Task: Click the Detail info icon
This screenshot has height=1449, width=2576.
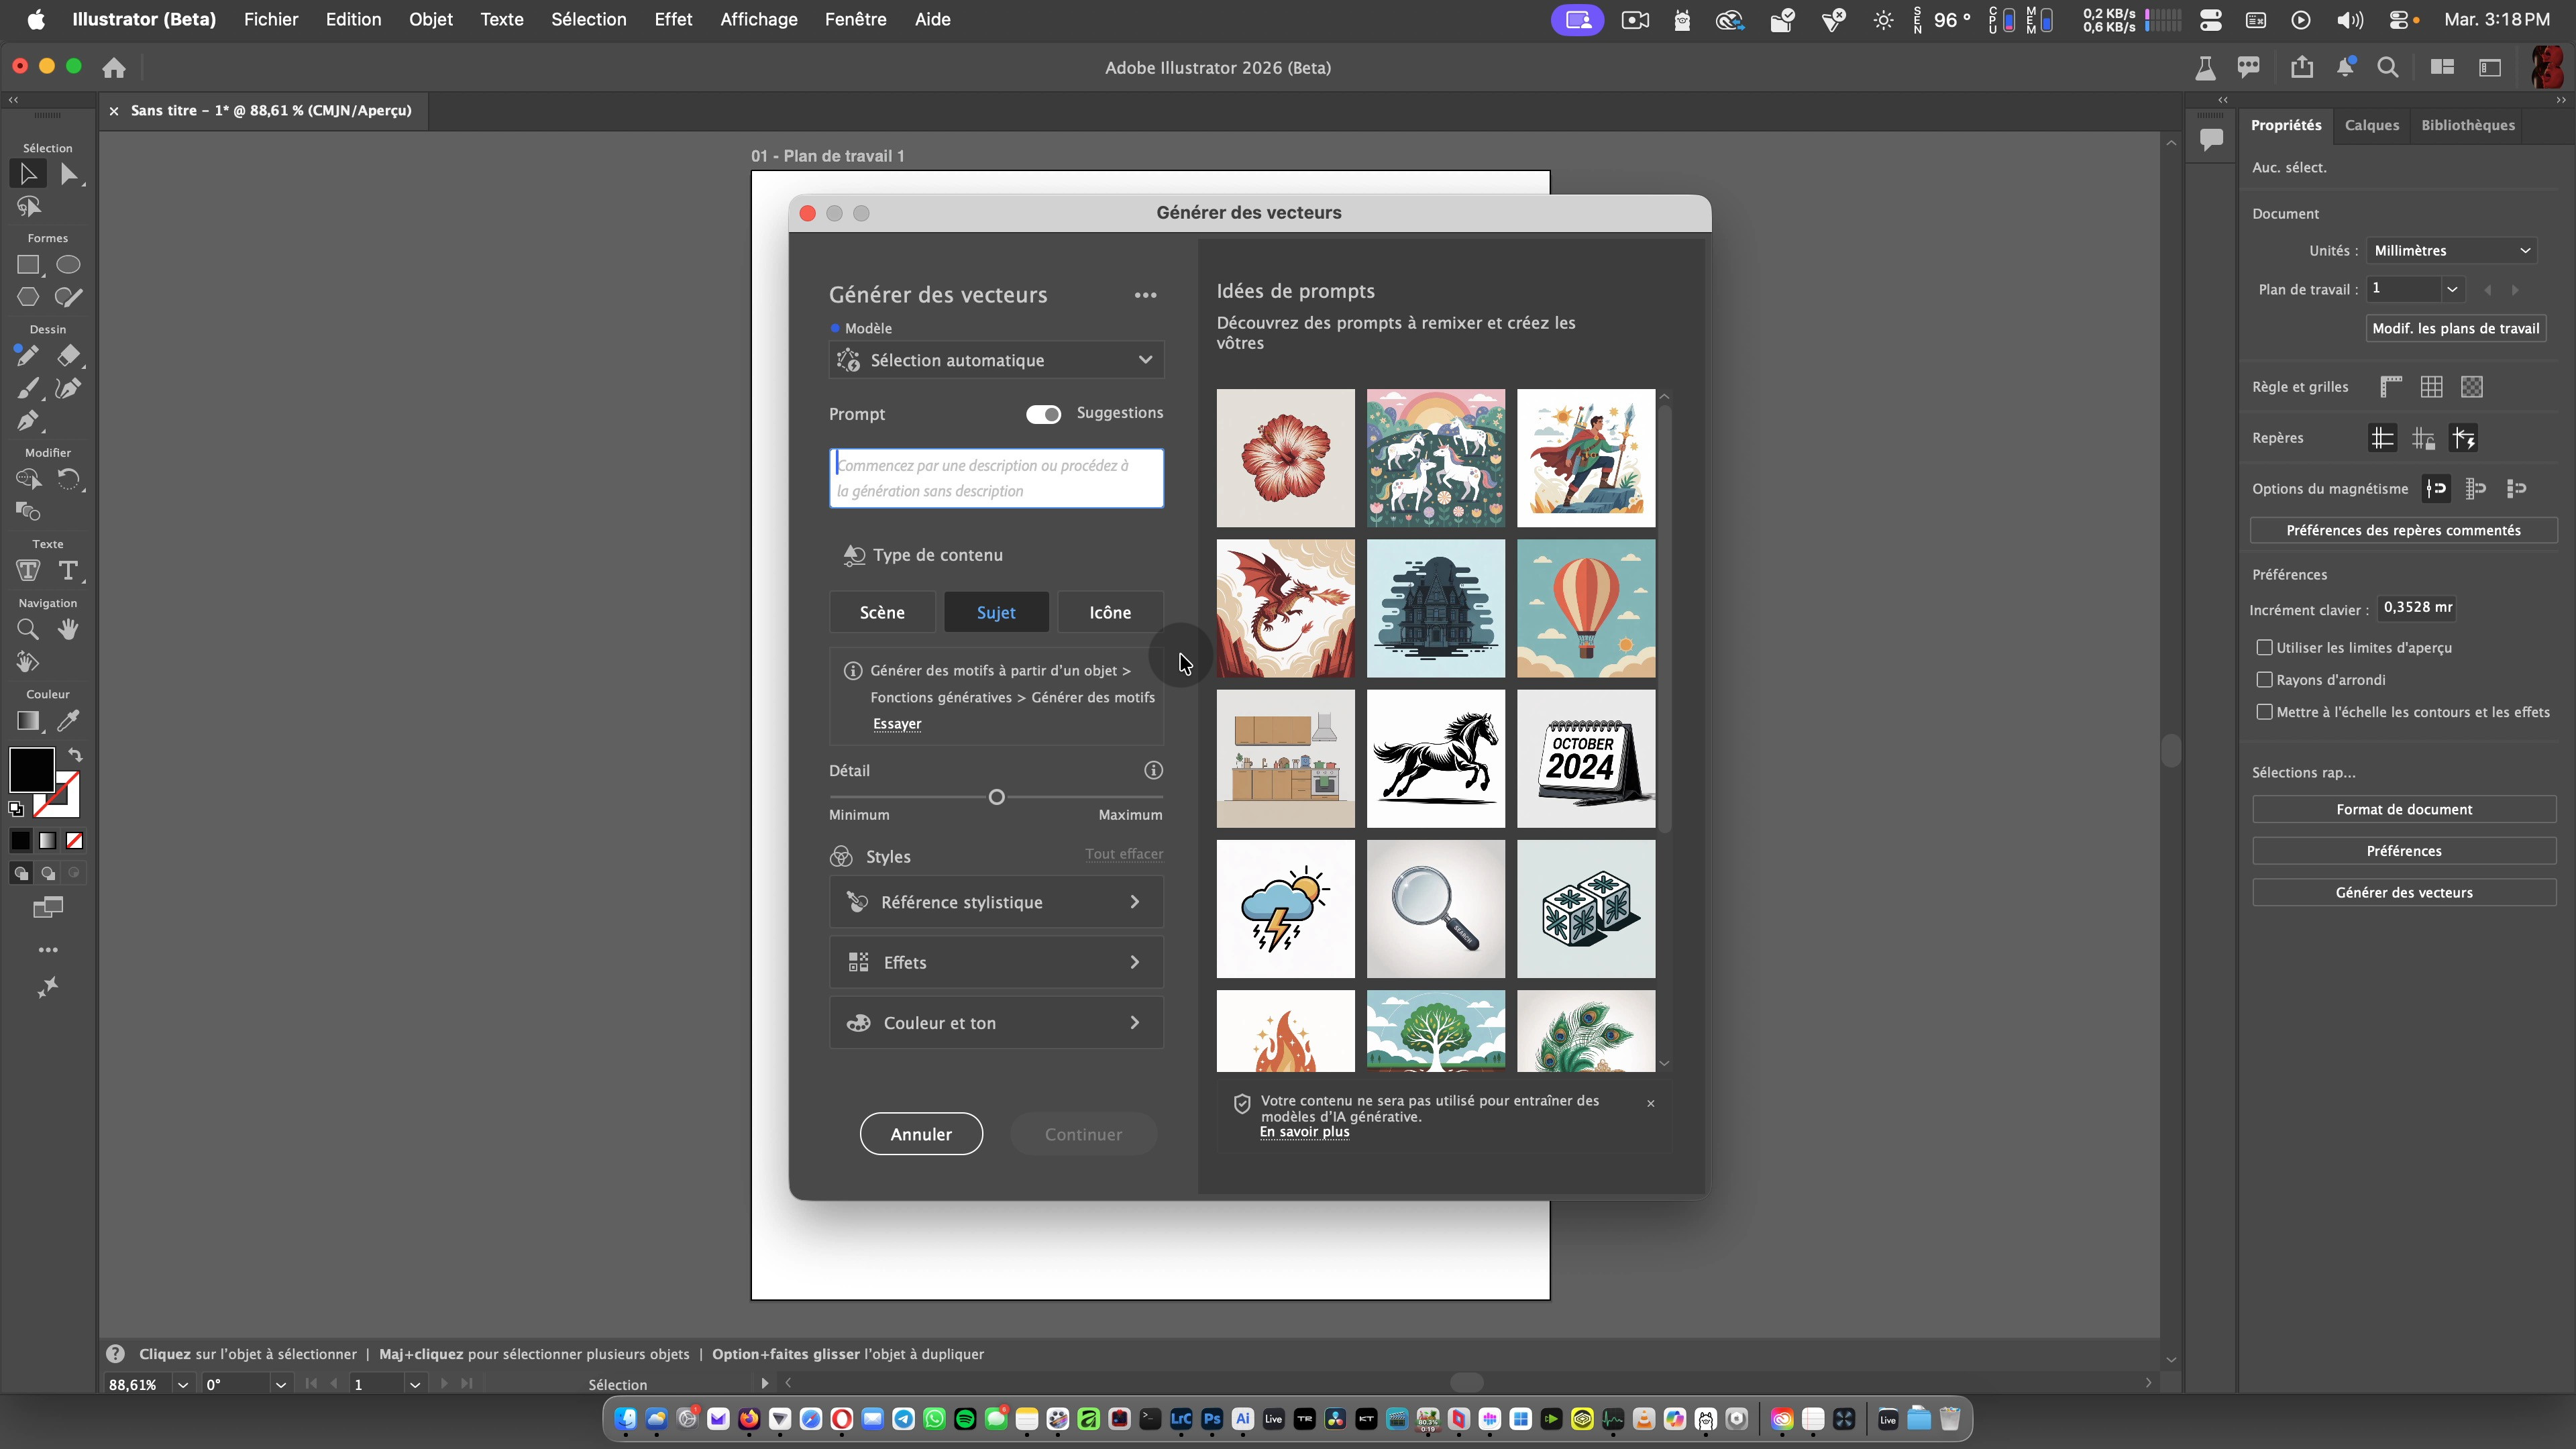Action: click(x=1153, y=770)
